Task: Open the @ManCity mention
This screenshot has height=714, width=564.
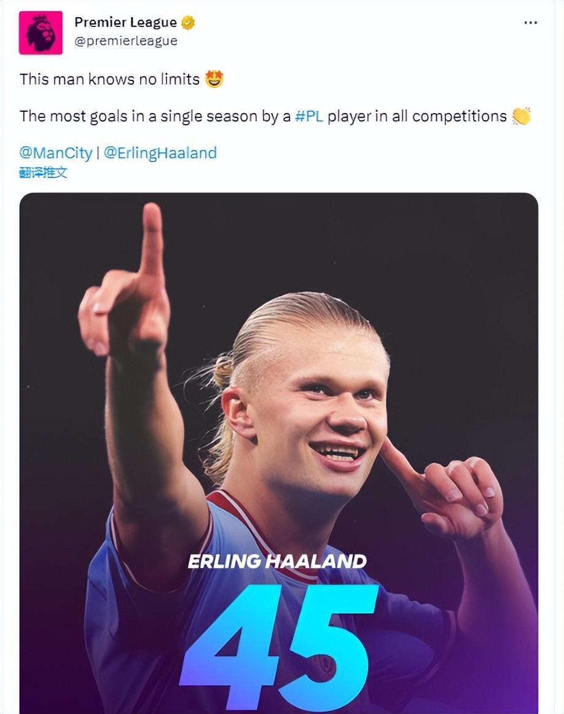Action: point(55,152)
